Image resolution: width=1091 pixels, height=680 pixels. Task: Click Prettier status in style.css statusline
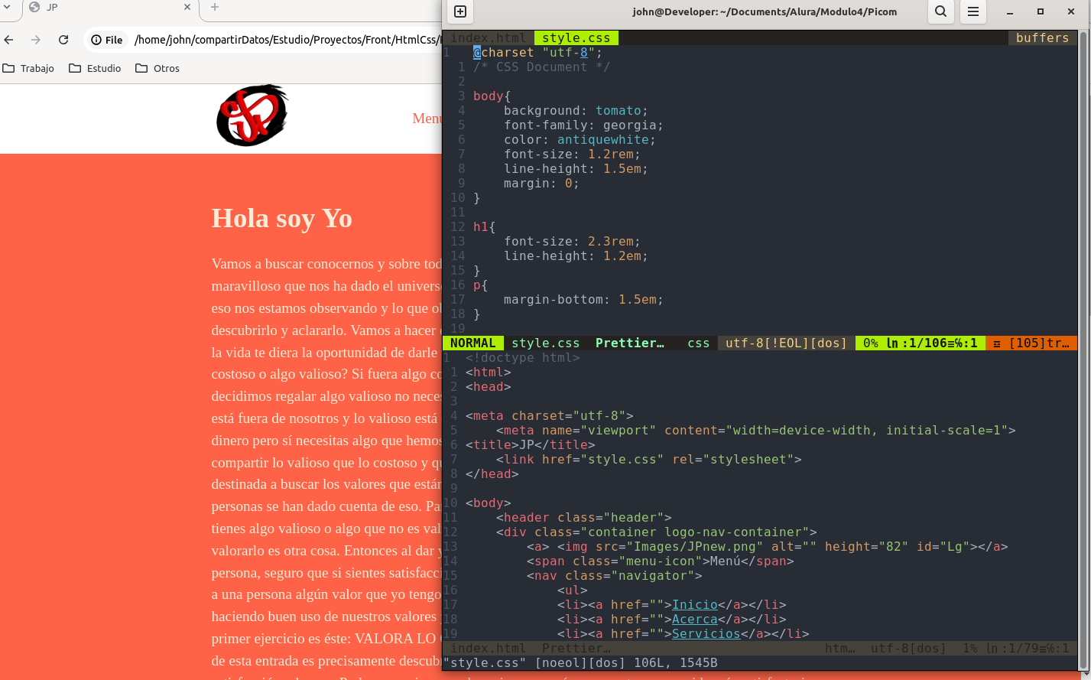click(x=630, y=343)
